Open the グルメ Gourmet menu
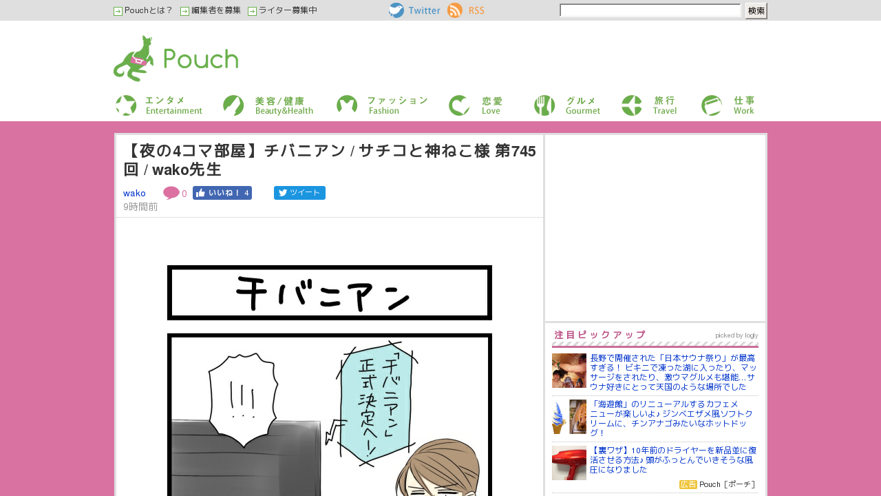 (x=567, y=105)
